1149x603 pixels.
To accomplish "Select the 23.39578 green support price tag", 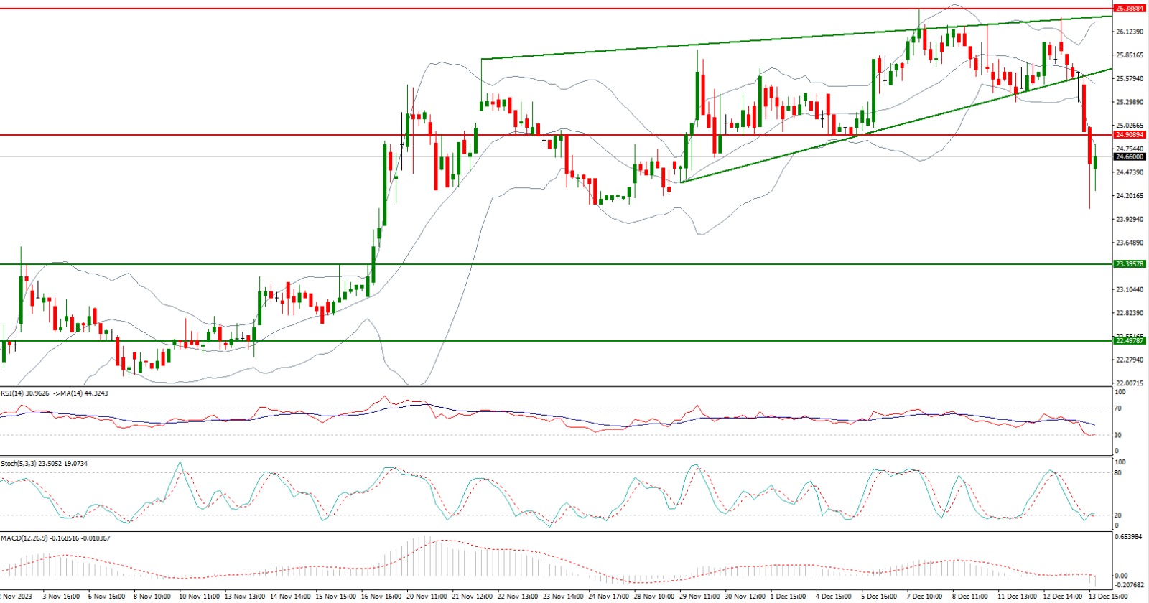I will click(x=1129, y=264).
